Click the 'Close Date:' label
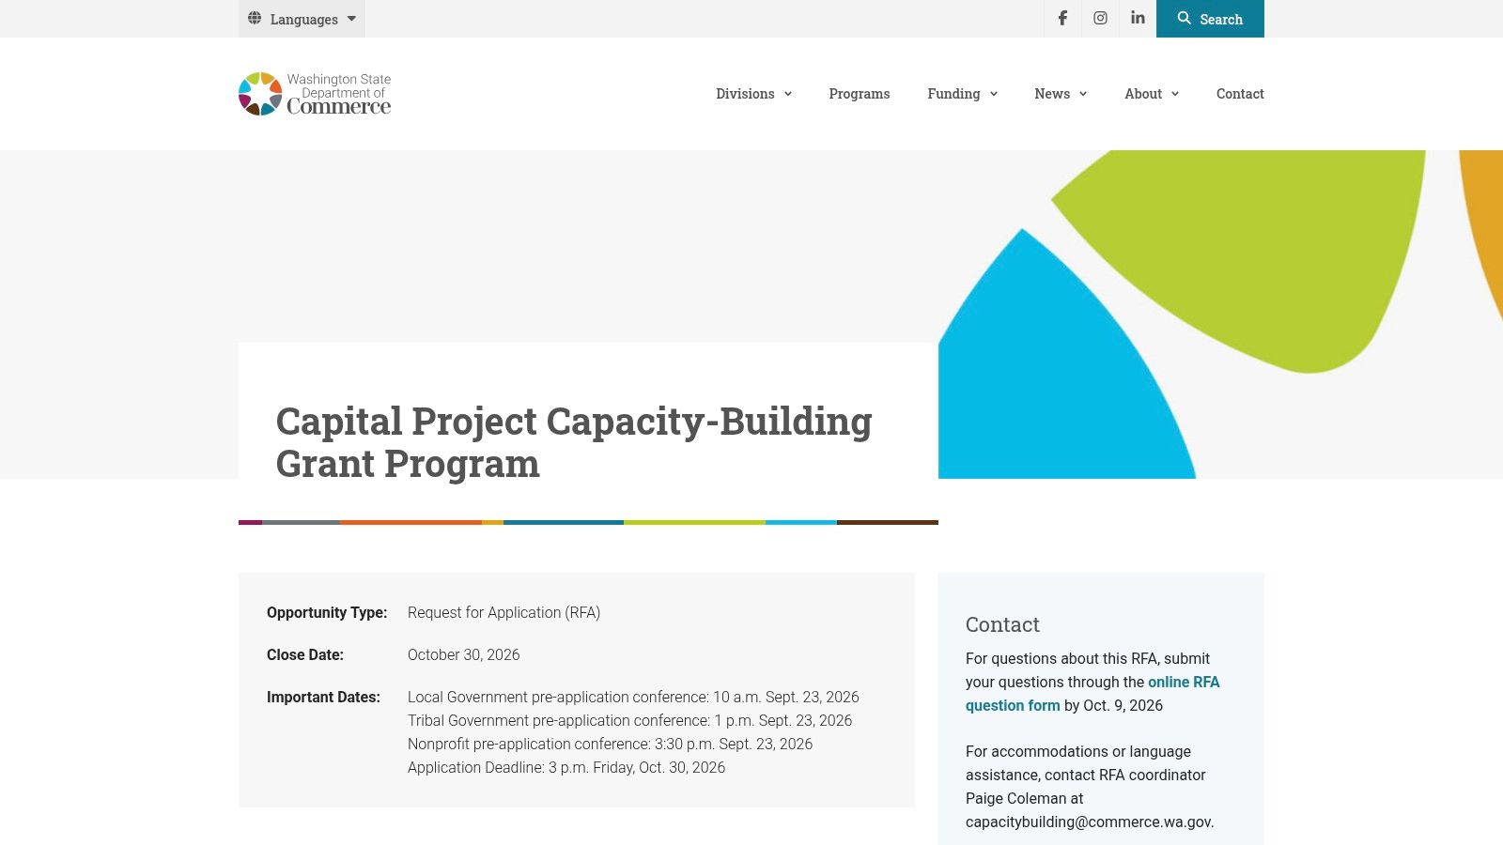Screen dimensions: 1503x845 click(305, 654)
